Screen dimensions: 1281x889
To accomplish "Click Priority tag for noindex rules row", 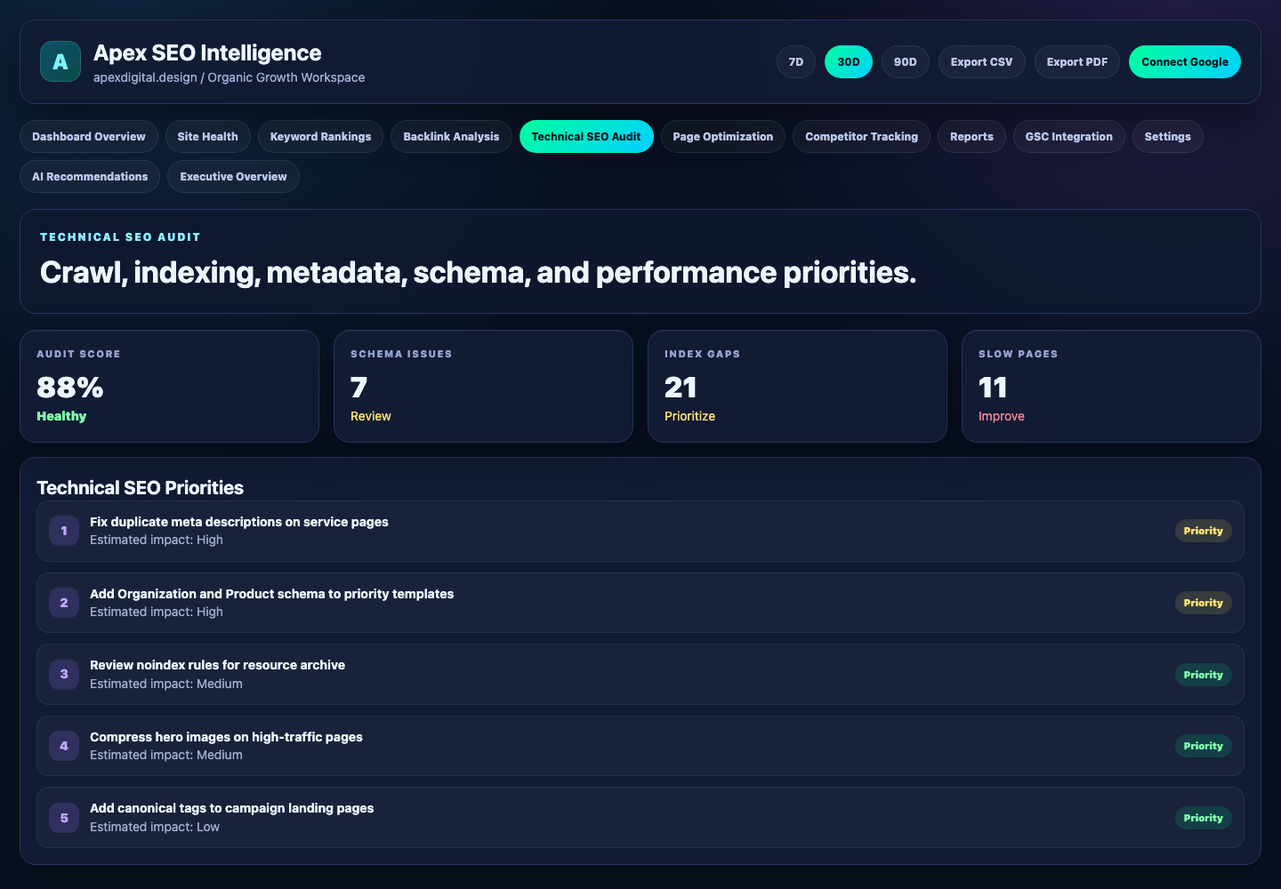I will pyautogui.click(x=1204, y=675).
